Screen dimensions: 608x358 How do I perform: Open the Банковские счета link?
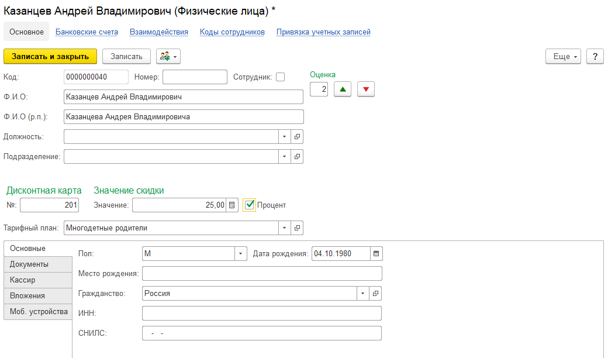pos(87,32)
